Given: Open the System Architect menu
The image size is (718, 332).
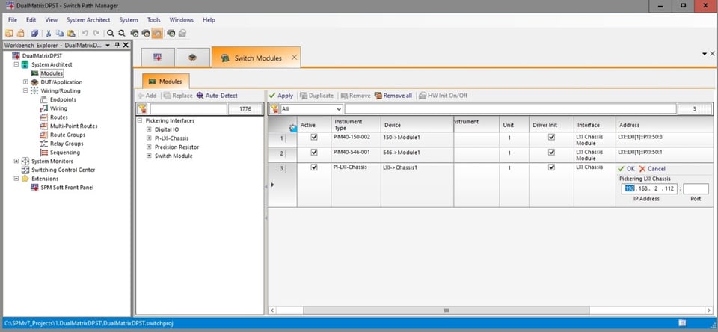Looking at the screenshot, I should (88, 20).
